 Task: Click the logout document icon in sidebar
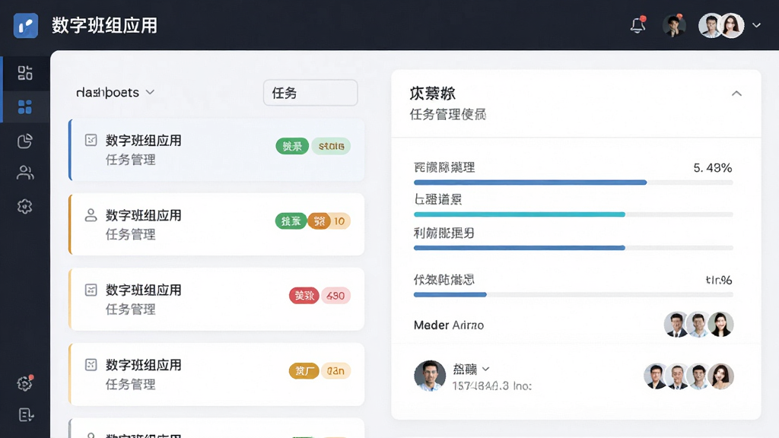click(x=26, y=414)
